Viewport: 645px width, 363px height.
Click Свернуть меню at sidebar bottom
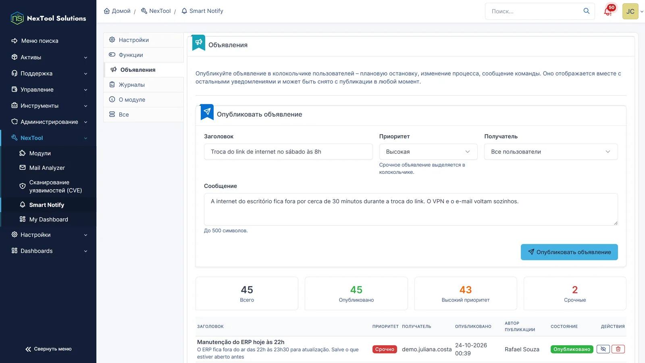48,349
